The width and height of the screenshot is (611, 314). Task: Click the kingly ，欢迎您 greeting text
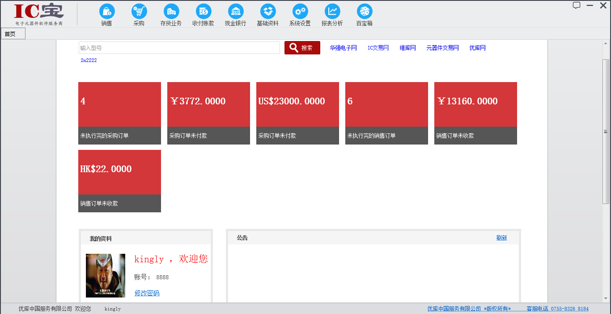click(171, 259)
